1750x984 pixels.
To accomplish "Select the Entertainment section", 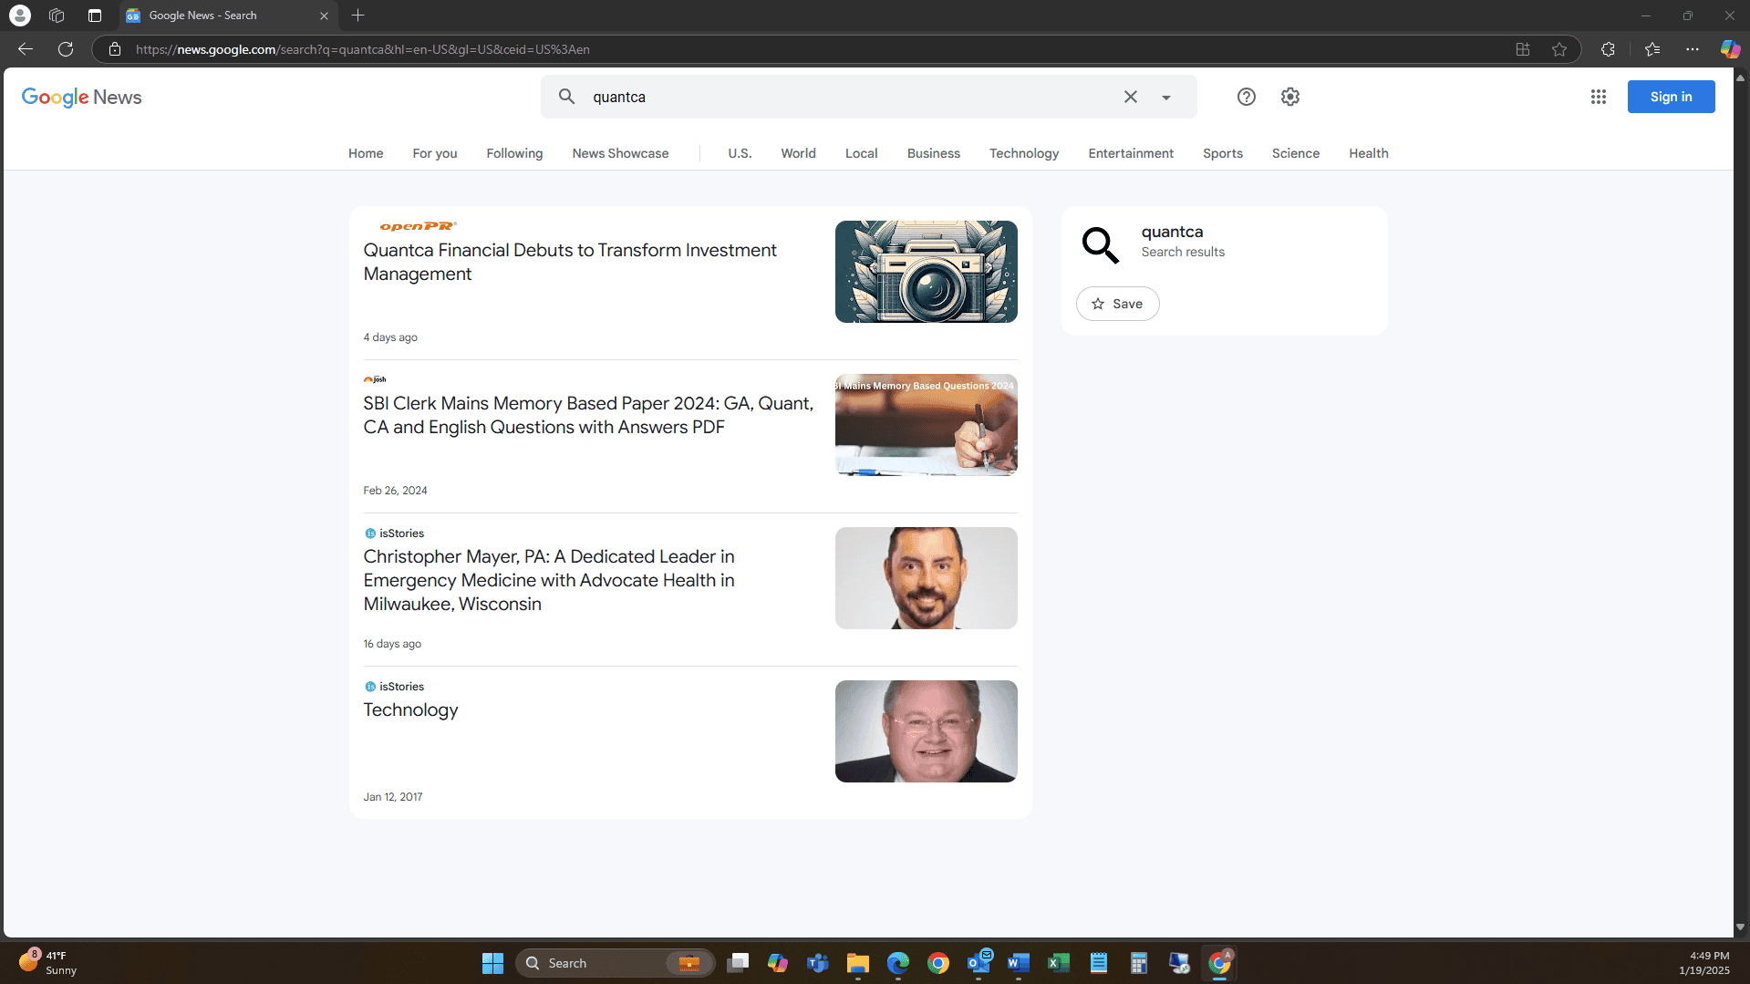I will (x=1130, y=153).
